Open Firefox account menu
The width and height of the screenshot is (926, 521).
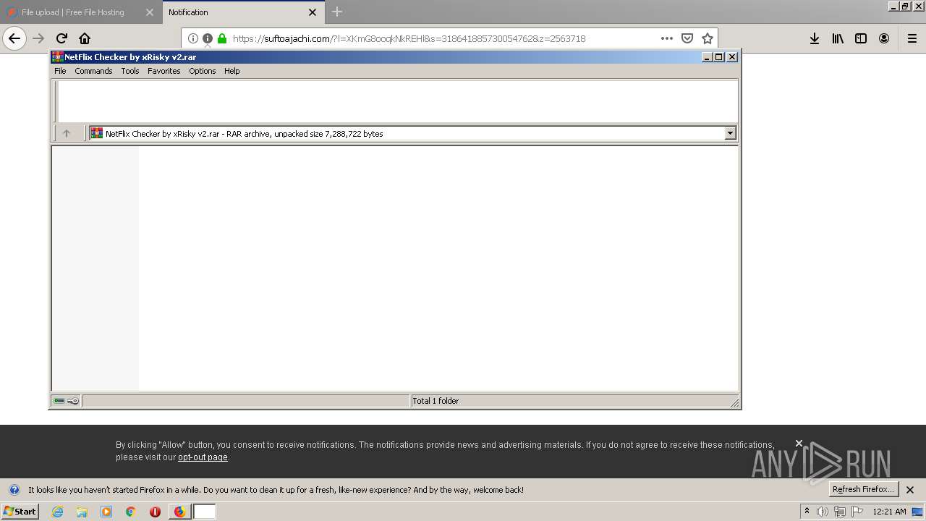(884, 38)
